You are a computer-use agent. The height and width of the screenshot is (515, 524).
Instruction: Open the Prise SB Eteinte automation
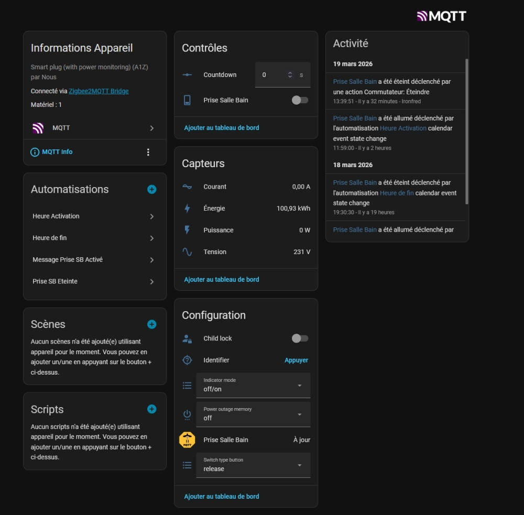95,281
